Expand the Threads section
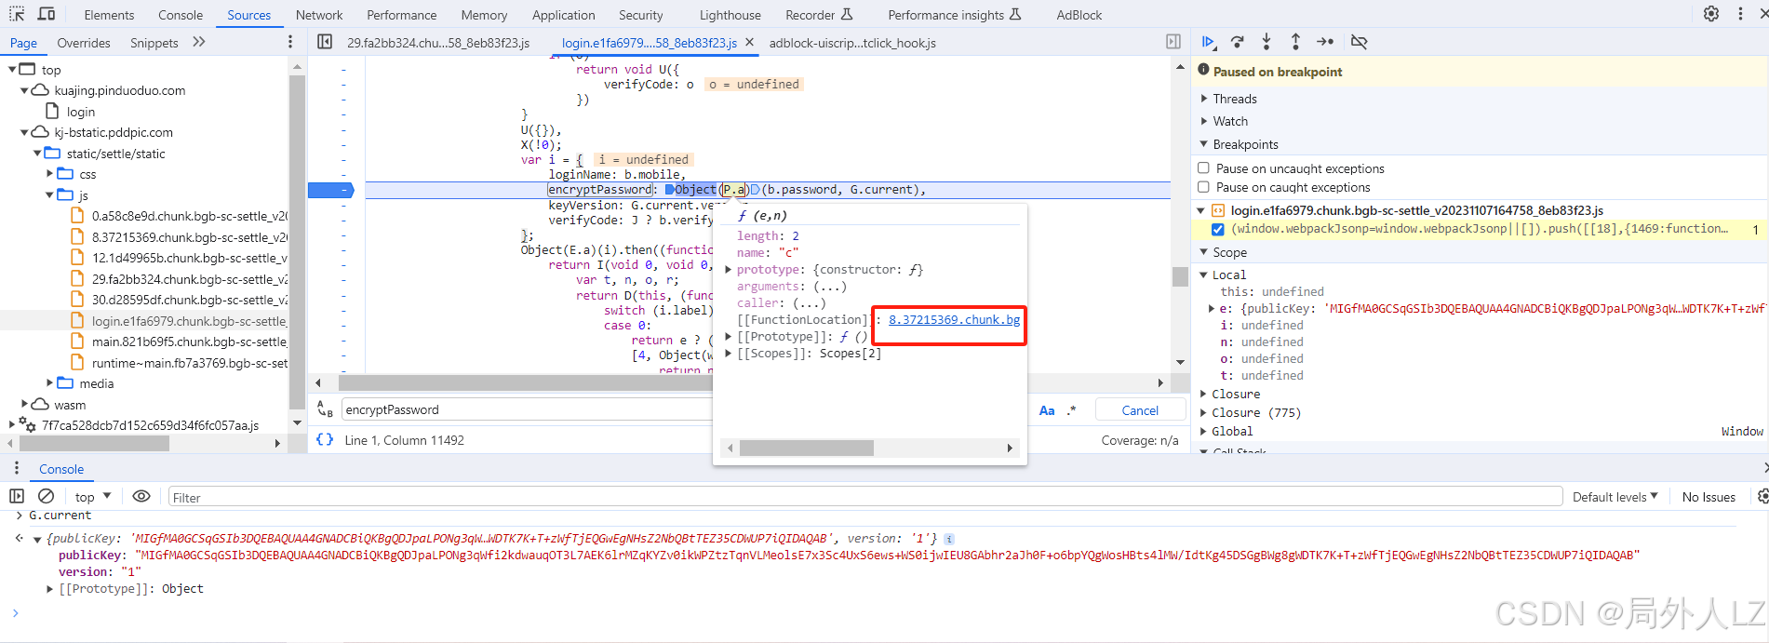 click(x=1203, y=99)
